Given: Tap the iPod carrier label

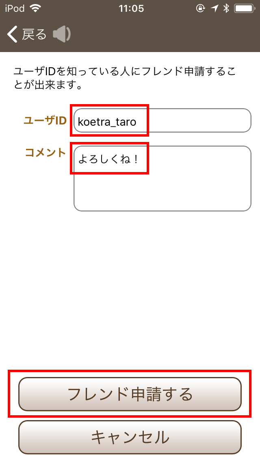Looking at the screenshot, I should coord(15,9).
